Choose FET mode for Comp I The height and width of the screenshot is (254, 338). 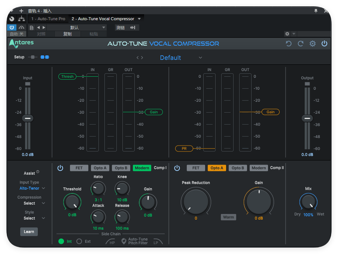pyautogui.click(x=79, y=168)
